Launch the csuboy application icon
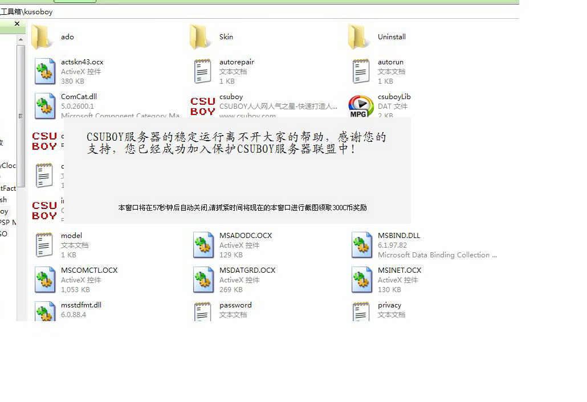 pyautogui.click(x=202, y=106)
